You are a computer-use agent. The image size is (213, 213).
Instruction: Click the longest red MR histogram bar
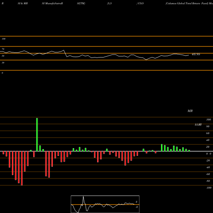(22, 168)
